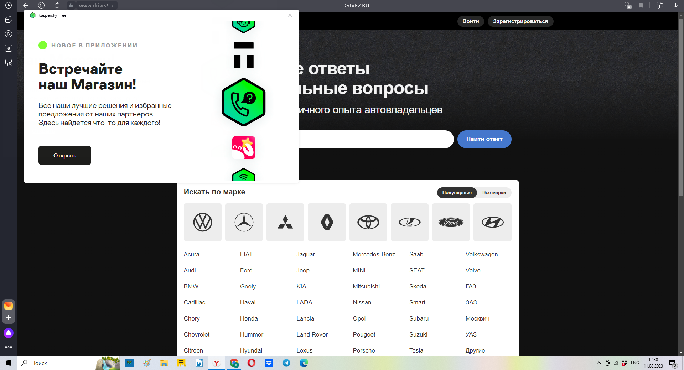Select the Volkswagen logo tile

click(203, 222)
